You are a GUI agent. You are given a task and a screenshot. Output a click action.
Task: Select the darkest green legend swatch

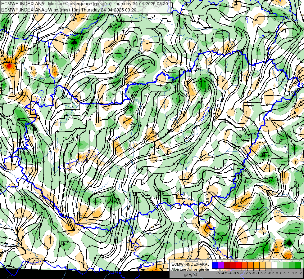(298, 265)
